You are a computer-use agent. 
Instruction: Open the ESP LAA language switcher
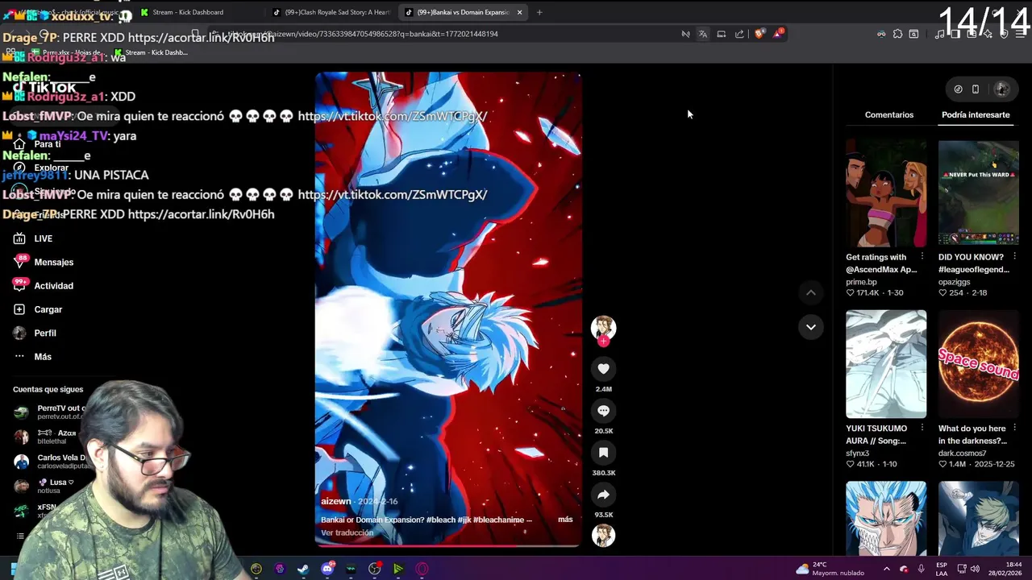(x=942, y=569)
